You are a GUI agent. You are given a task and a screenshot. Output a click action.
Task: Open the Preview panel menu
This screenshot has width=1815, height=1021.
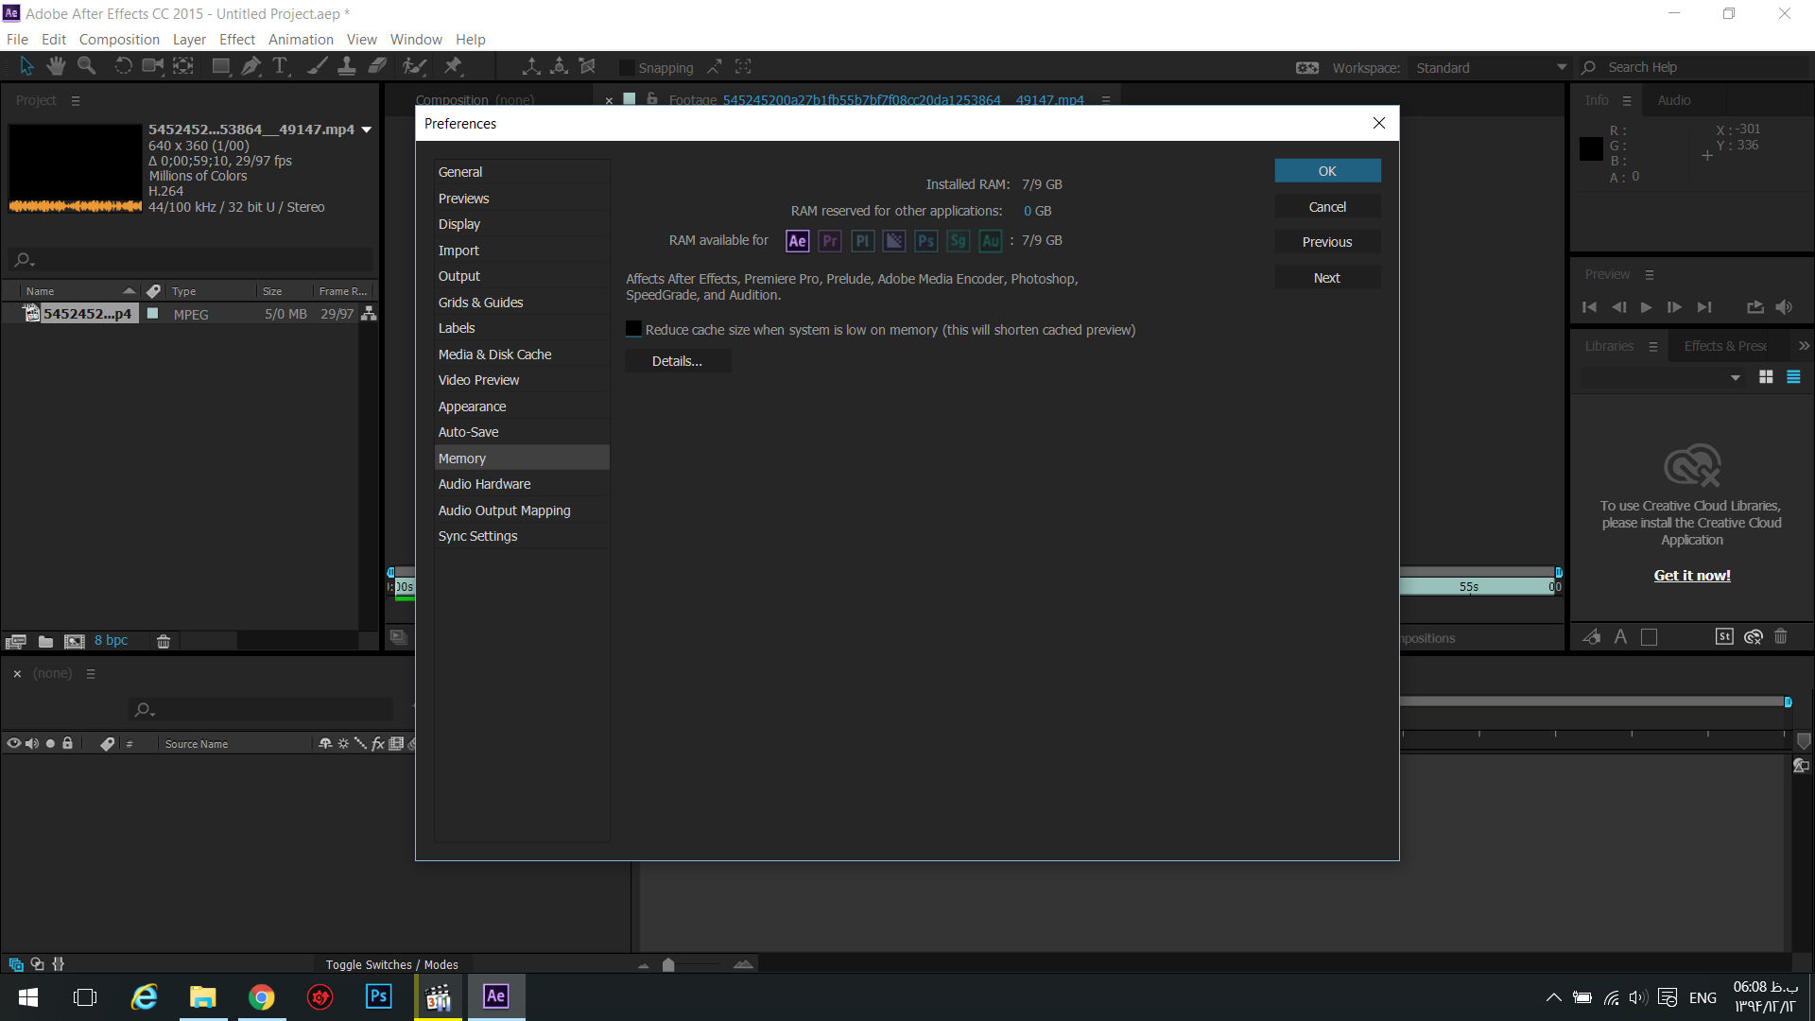(x=1650, y=275)
